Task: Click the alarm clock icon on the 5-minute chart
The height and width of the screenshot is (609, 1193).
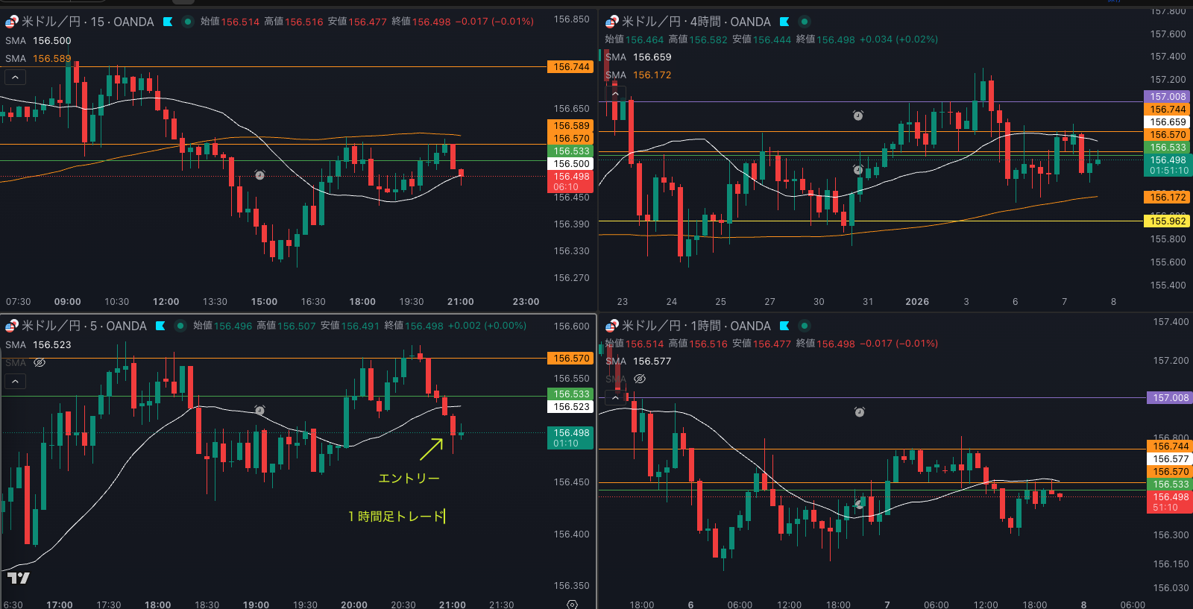Action: point(259,411)
